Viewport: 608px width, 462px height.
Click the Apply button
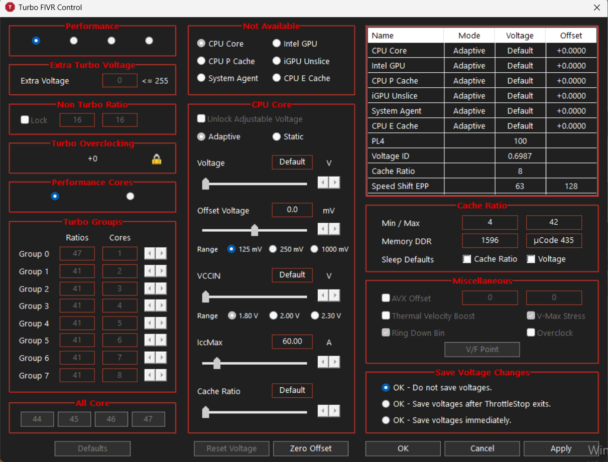pyautogui.click(x=561, y=448)
